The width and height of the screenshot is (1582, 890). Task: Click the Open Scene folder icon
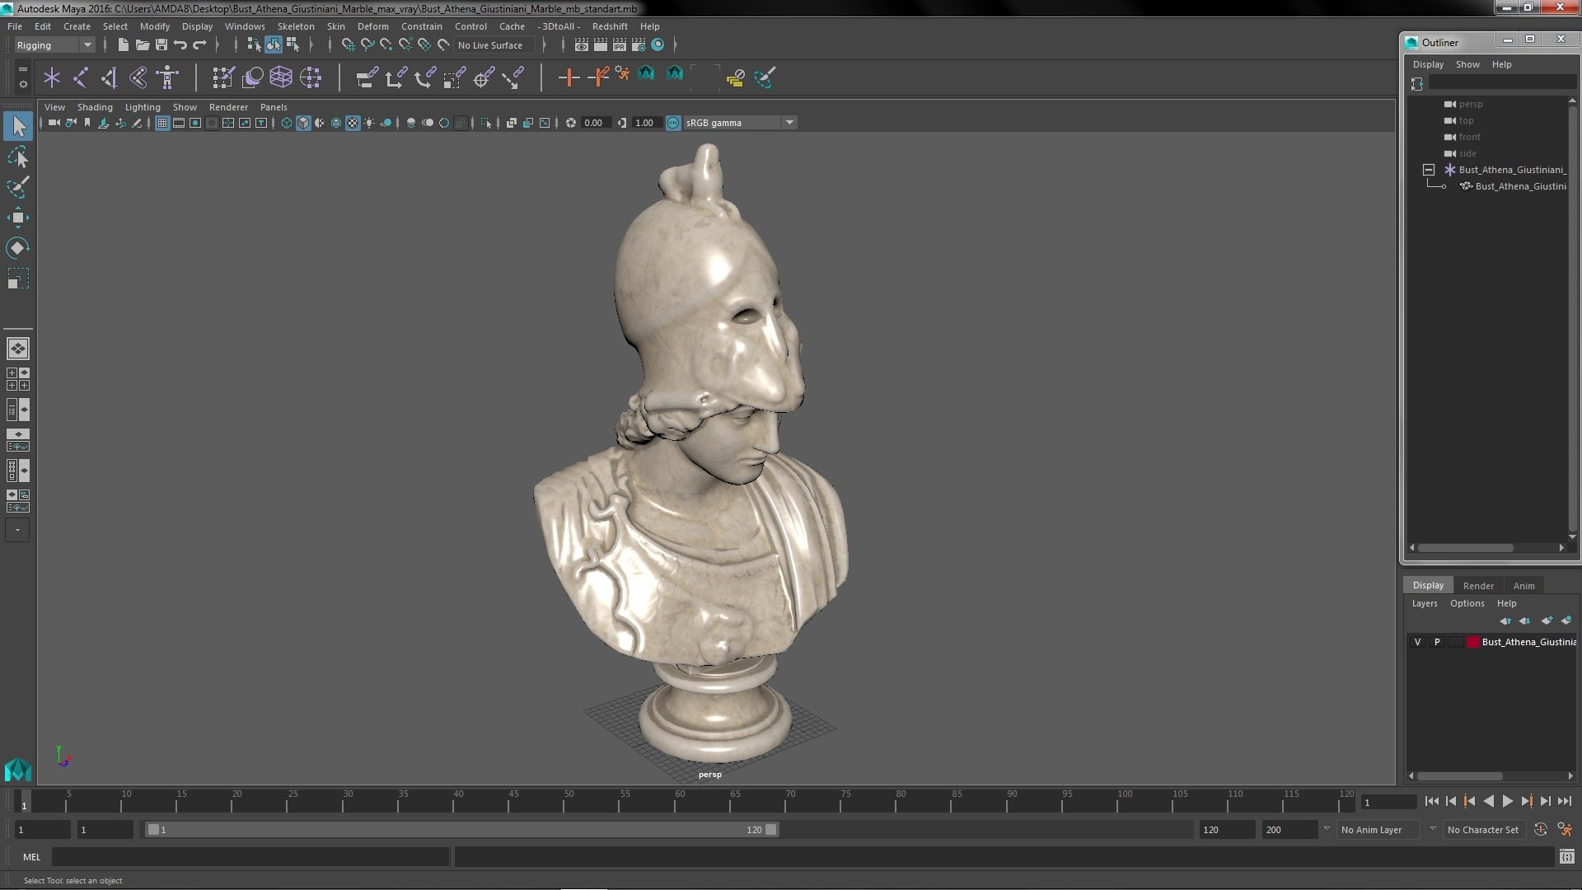coord(142,44)
